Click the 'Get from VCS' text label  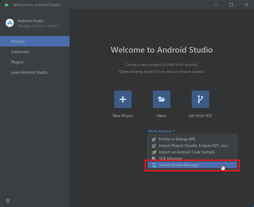[200, 116]
